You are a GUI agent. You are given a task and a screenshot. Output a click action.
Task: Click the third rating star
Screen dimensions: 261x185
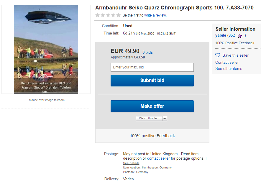click(x=108, y=15)
